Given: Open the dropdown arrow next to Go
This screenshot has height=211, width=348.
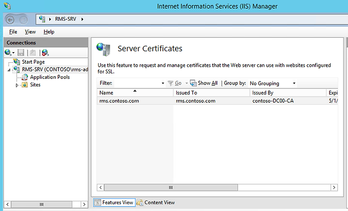Looking at the screenshot, I should pos(187,84).
